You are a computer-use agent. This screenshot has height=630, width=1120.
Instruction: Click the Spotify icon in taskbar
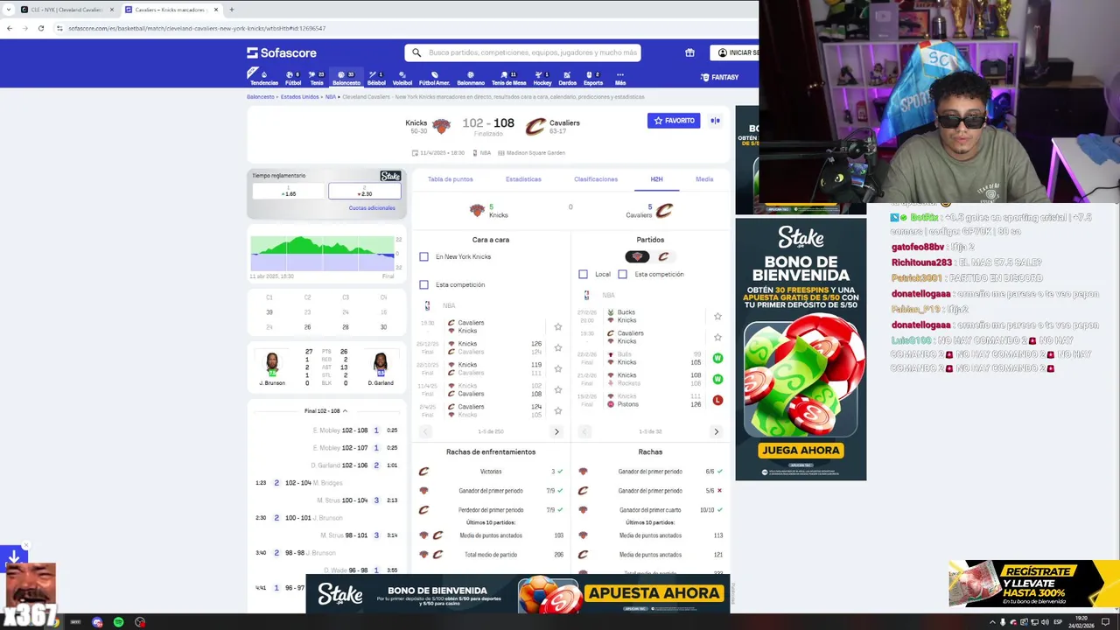(x=118, y=622)
